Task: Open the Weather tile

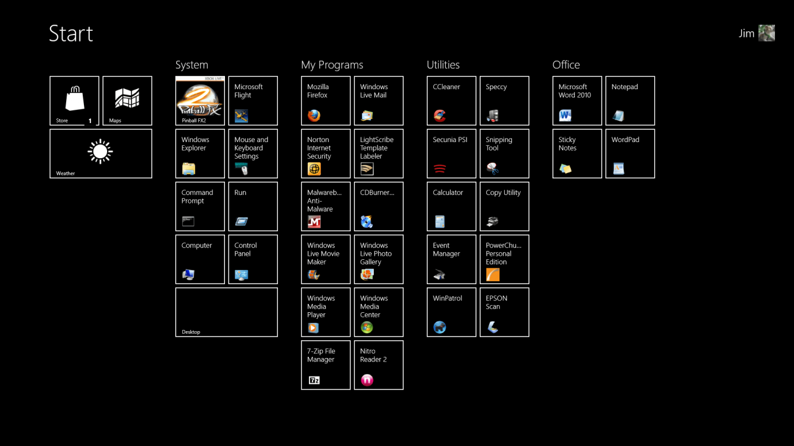Action: [x=101, y=153]
